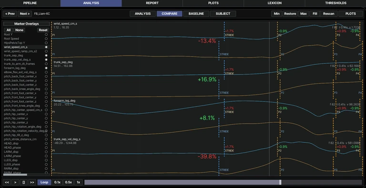Image resolution: width=366 pixels, height=188 pixels.
Task: Select the COMPARE view button
Action: [170, 14]
